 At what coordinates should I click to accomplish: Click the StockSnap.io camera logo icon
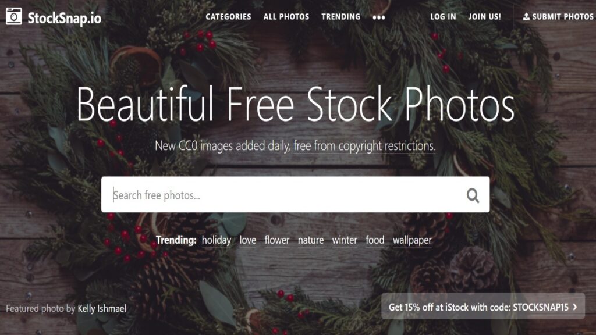[14, 17]
